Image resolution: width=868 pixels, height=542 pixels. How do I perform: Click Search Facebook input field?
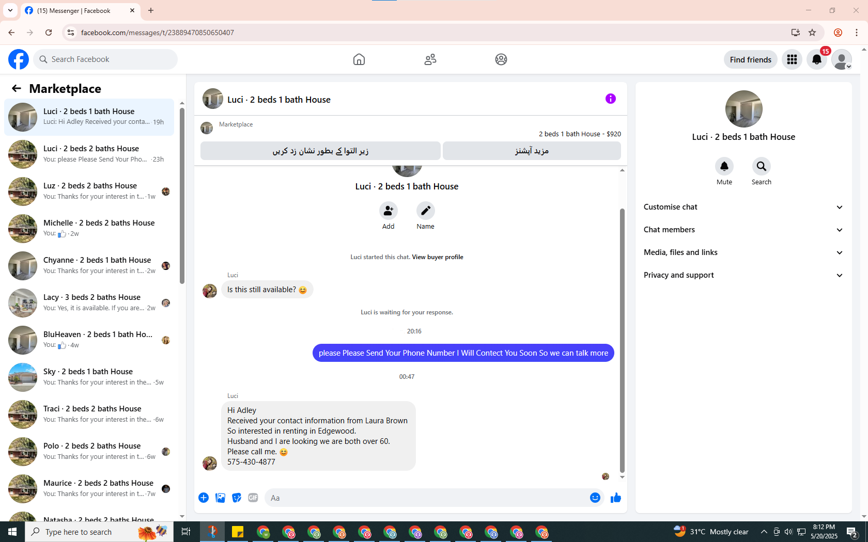pyautogui.click(x=106, y=59)
